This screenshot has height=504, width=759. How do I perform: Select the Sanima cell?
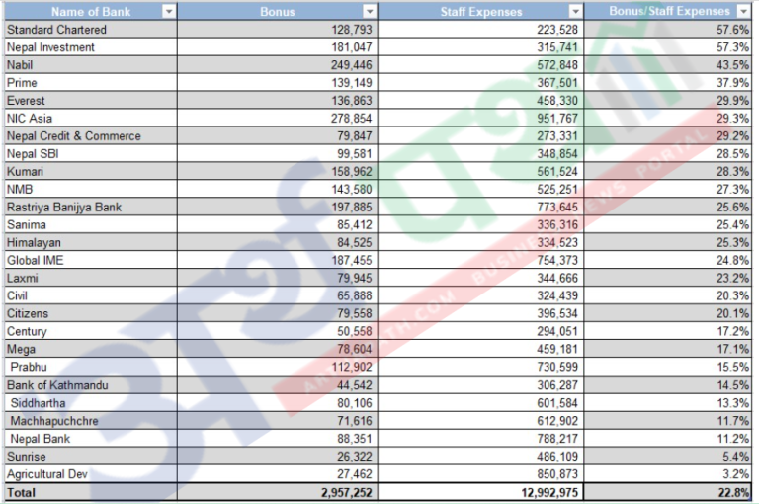point(91,224)
